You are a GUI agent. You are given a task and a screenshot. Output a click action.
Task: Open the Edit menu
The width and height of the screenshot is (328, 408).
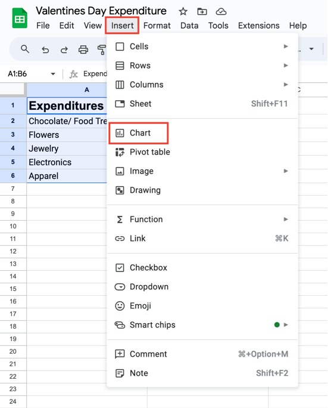pyautogui.click(x=67, y=26)
